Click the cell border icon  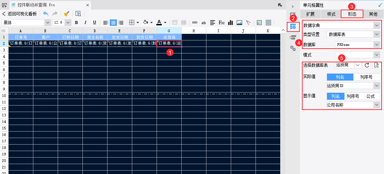coord(132,23)
